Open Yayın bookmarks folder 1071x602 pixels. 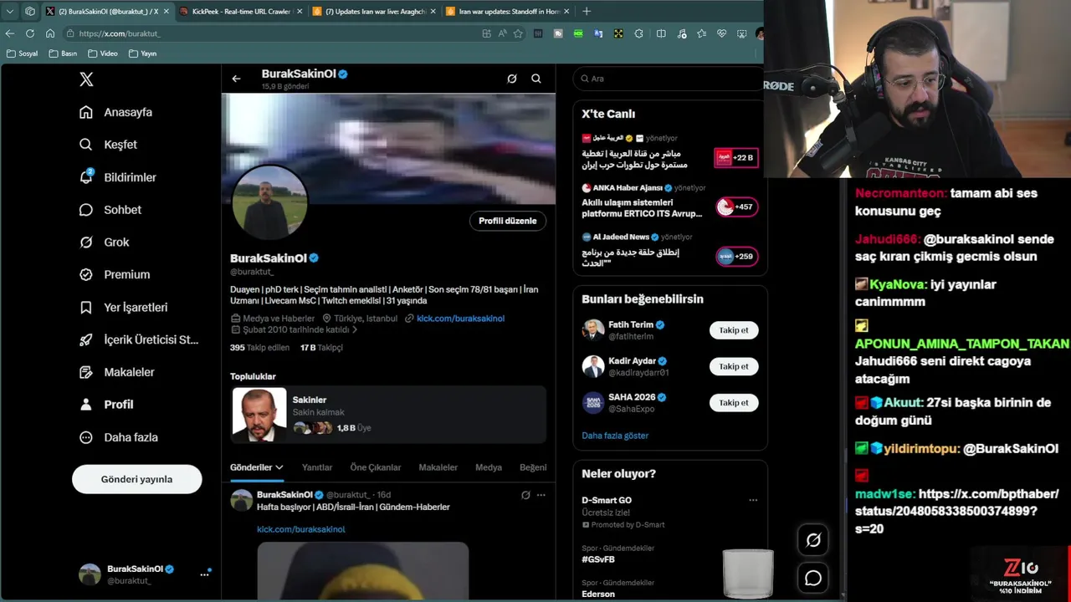point(143,54)
